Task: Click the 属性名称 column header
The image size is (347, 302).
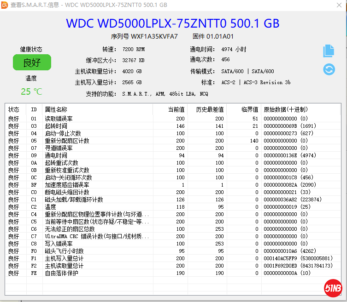Action: click(56, 109)
